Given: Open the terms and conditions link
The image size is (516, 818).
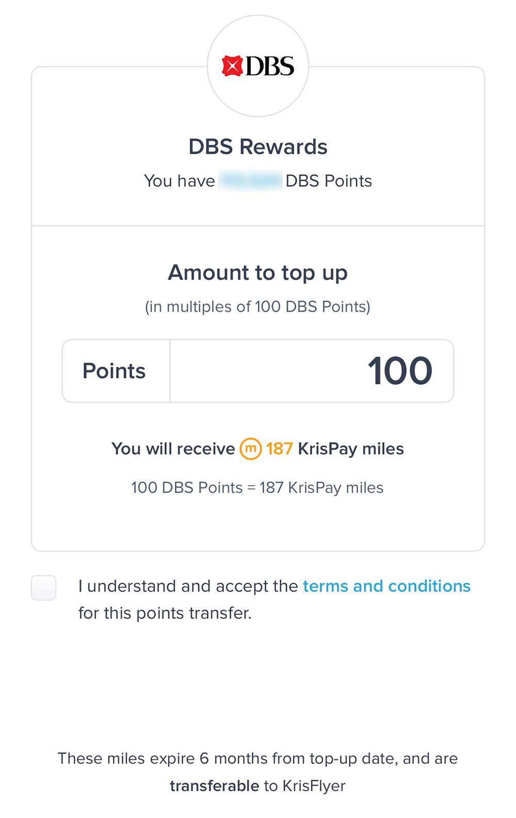Looking at the screenshot, I should [386, 586].
